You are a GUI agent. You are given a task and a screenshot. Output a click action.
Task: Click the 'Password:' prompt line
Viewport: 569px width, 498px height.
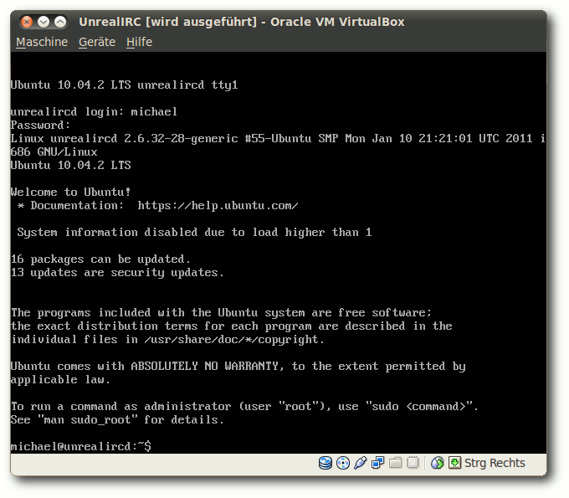[40, 126]
